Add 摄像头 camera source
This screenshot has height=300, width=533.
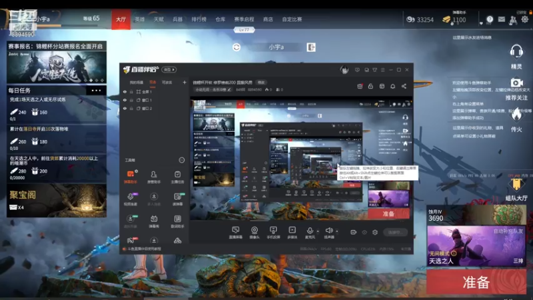[x=255, y=232]
